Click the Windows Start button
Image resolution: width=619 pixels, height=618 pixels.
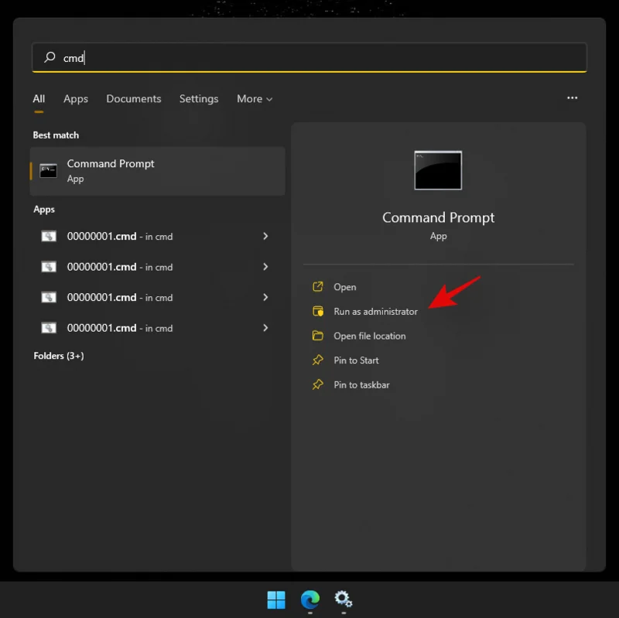click(276, 600)
